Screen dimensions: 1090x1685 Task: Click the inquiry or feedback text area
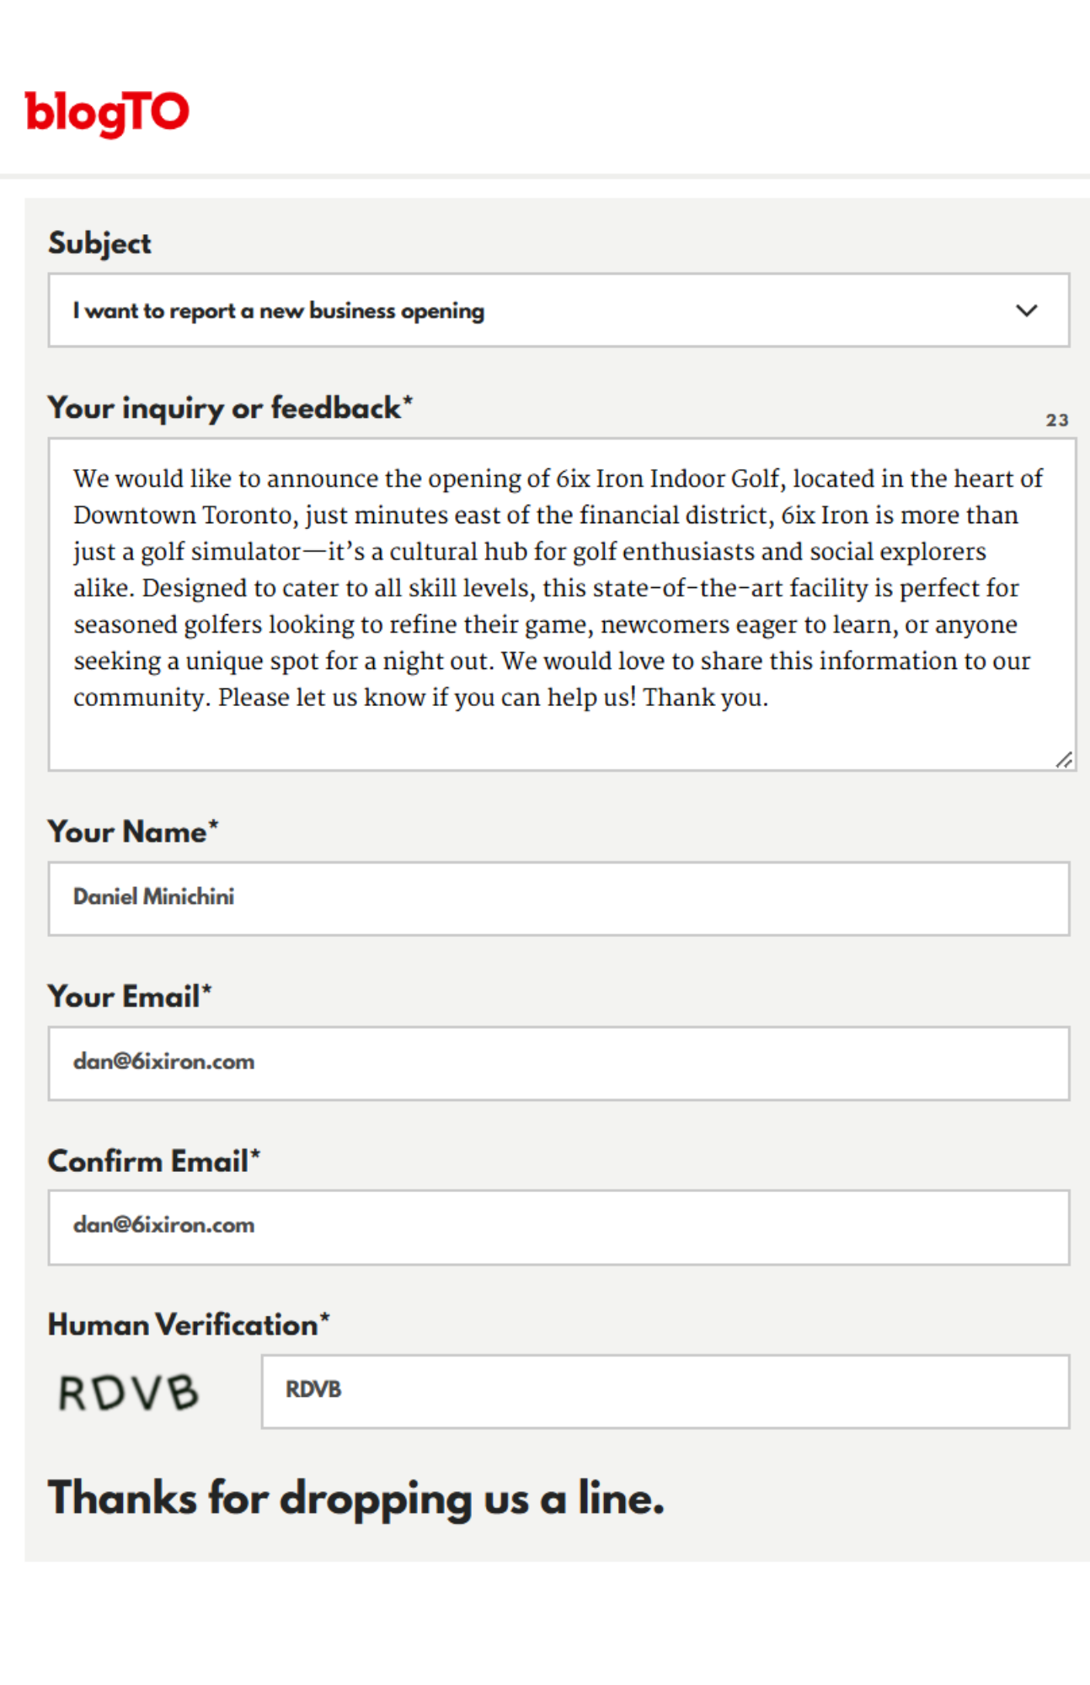[561, 733]
